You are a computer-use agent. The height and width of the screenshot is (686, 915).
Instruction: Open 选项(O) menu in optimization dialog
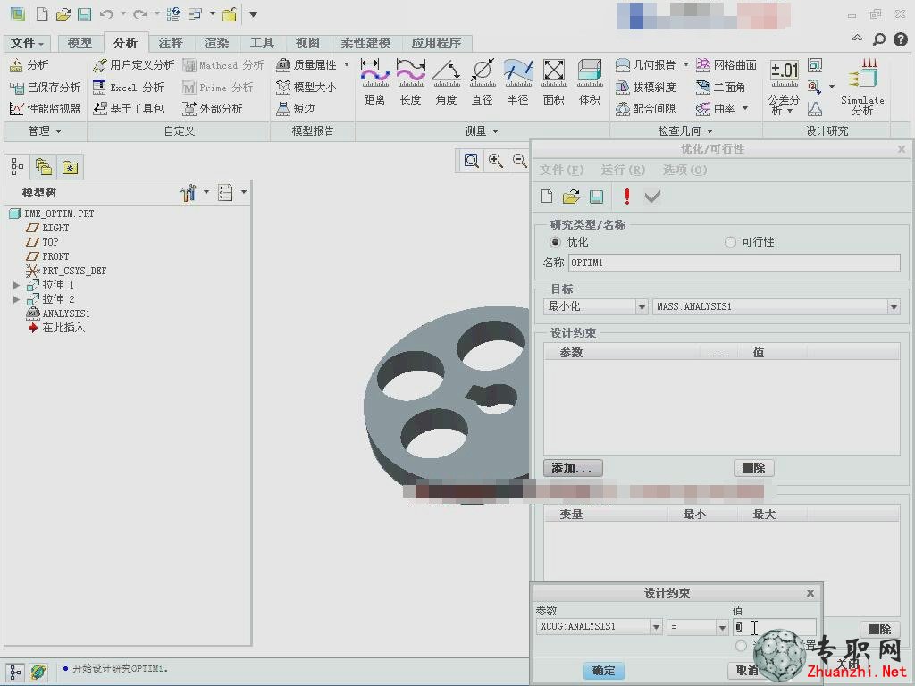click(x=685, y=170)
